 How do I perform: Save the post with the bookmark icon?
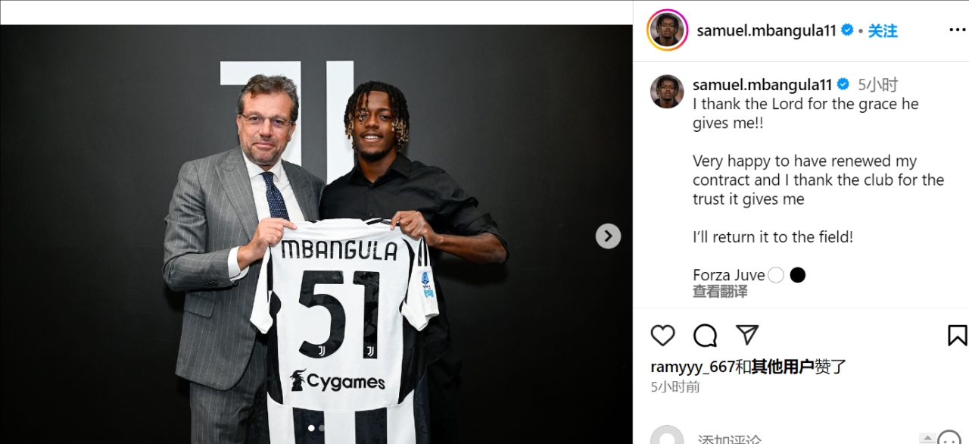[x=957, y=336]
